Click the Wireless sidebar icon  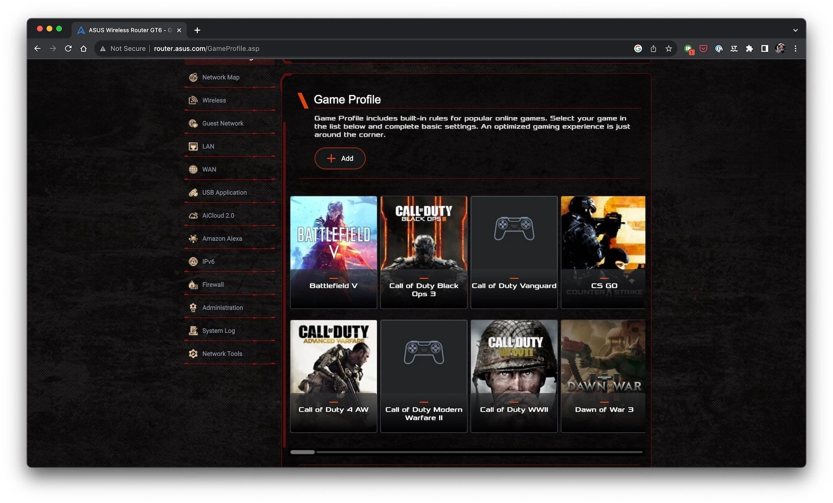(193, 100)
